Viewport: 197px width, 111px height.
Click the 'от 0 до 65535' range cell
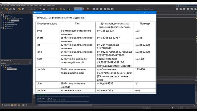[x=115, y=85]
